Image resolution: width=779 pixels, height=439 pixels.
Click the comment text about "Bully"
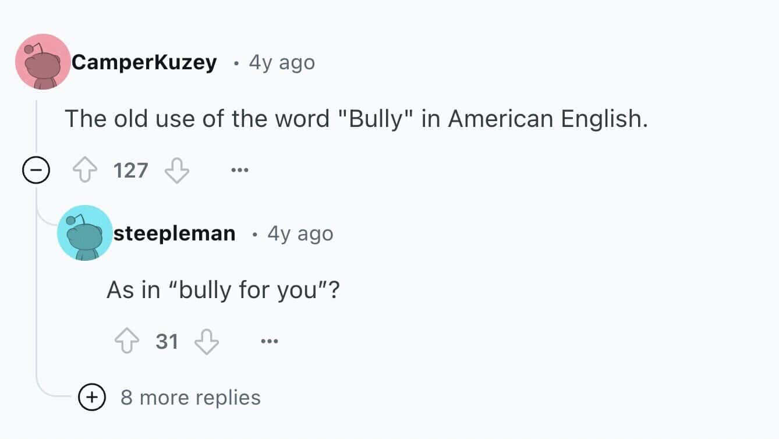click(x=356, y=119)
